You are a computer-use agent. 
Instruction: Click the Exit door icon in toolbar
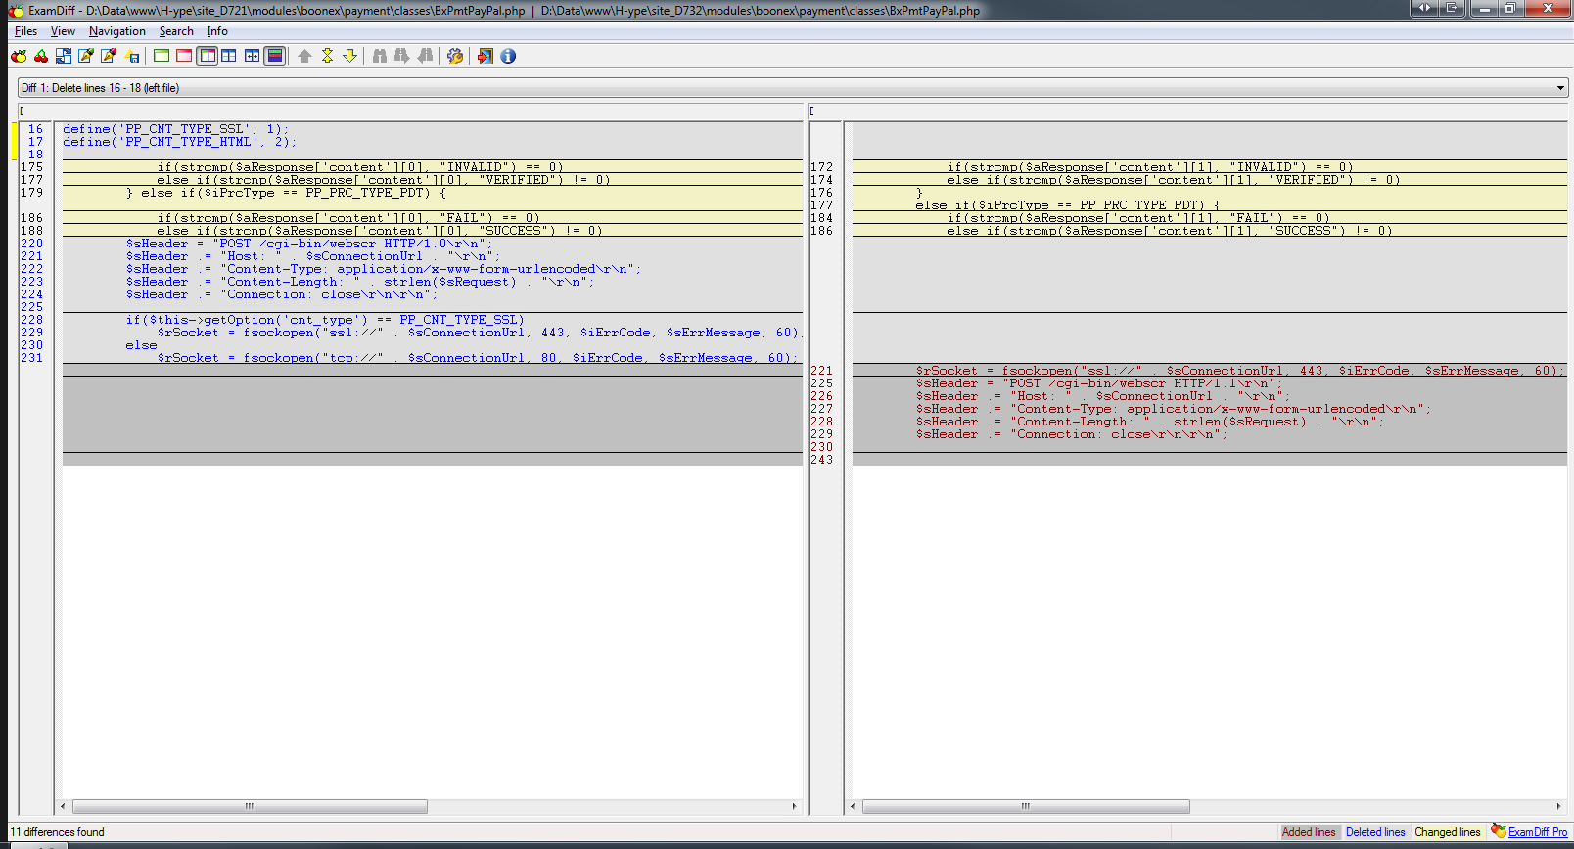coord(485,56)
